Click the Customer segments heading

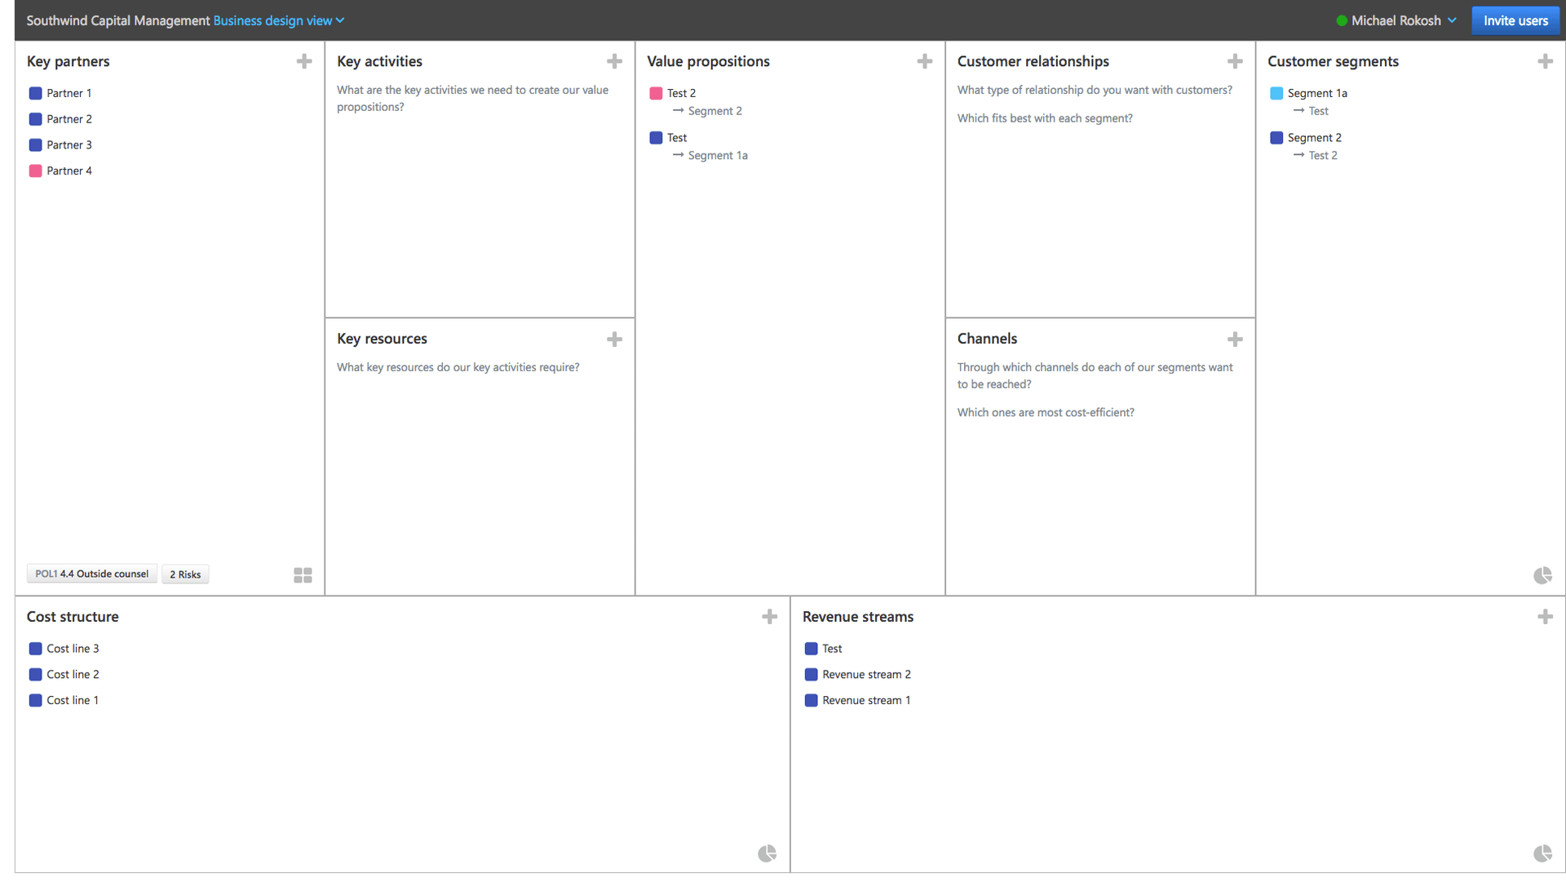coord(1333,61)
